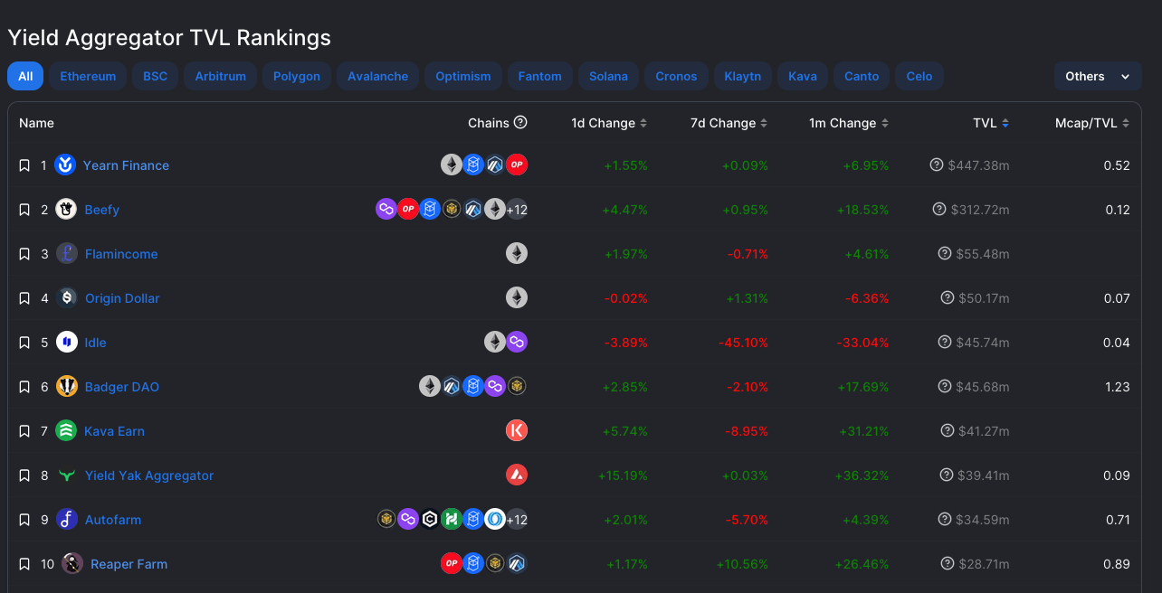Open the Yearn Finance protocol link
This screenshot has width=1162, height=593.
pyautogui.click(x=126, y=165)
